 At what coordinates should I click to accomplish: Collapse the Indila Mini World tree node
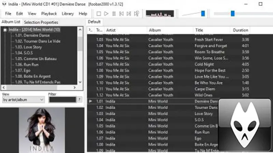(x=5, y=30)
